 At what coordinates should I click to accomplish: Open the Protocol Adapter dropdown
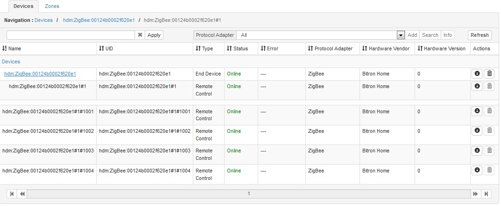point(400,35)
